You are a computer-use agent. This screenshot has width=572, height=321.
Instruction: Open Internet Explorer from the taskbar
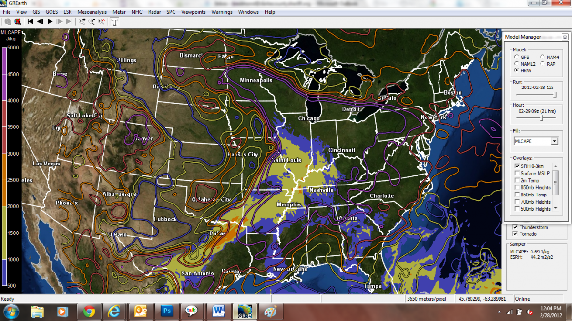coord(114,311)
